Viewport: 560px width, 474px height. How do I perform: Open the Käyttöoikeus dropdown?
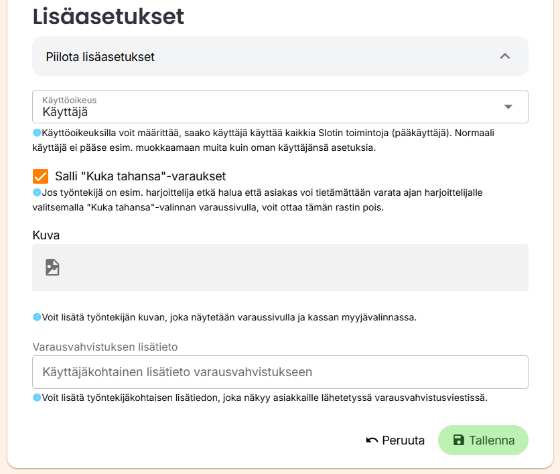[x=280, y=107]
